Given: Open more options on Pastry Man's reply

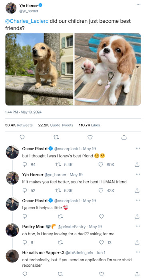Looking at the screenshot, I should coord(138,226).
